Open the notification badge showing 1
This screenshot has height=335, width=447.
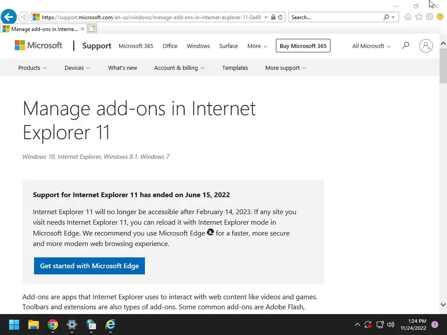(x=435, y=325)
